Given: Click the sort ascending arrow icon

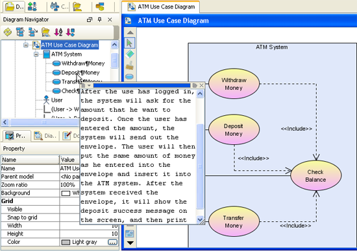Looking at the screenshot, I should point(58,32).
